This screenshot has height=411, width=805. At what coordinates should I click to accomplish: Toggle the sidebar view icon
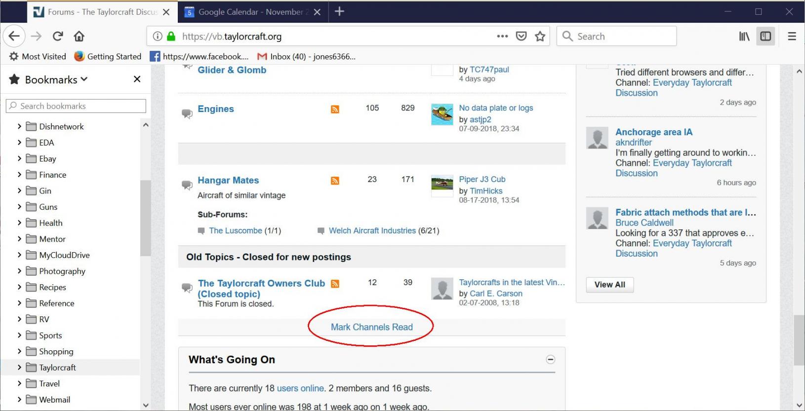(x=765, y=36)
